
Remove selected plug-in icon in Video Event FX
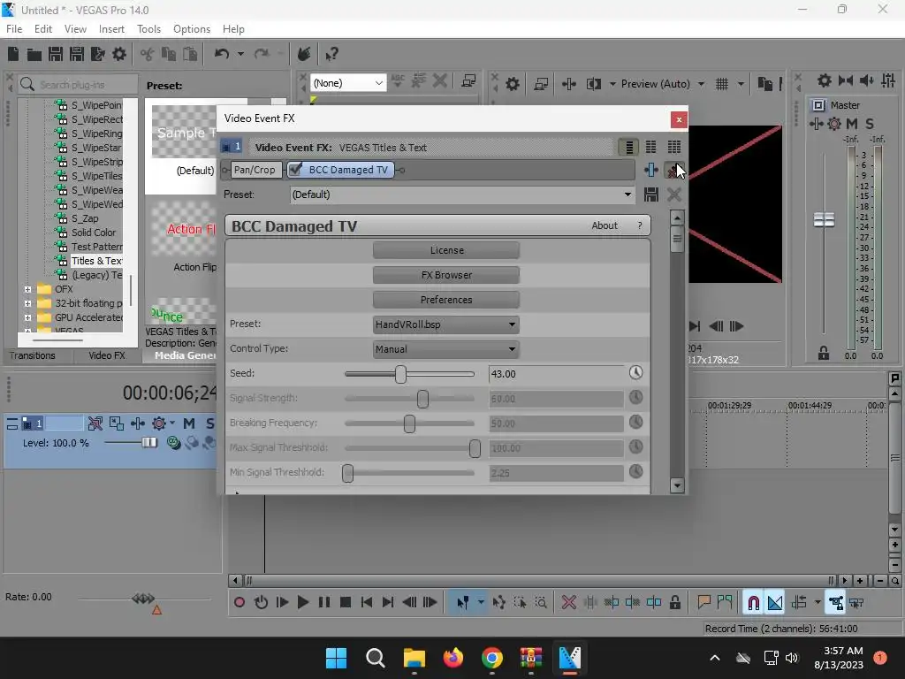pos(673,170)
